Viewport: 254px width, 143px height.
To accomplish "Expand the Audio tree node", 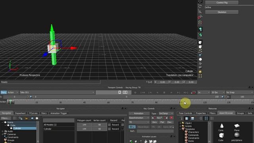I will [2, 131].
